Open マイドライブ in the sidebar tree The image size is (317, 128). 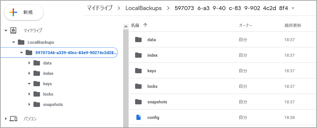click(33, 31)
